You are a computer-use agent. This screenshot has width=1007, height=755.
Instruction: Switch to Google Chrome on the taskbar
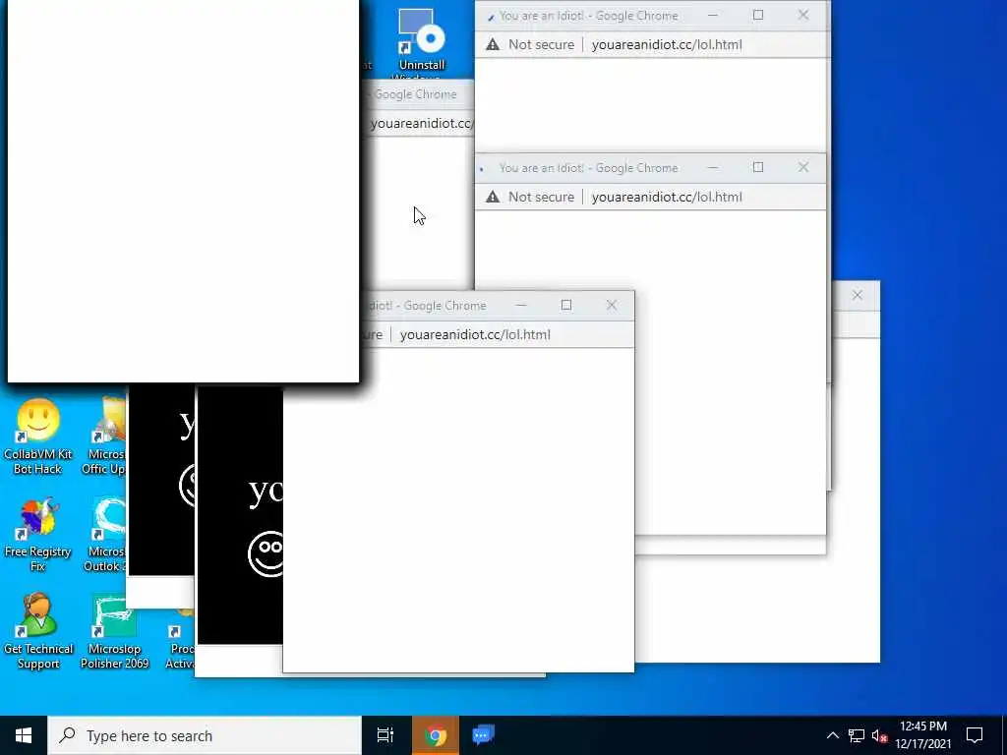point(436,735)
